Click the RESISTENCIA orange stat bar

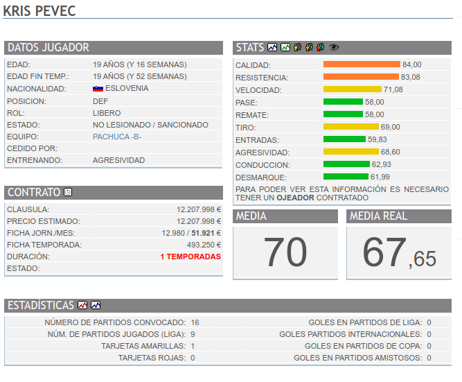click(361, 77)
